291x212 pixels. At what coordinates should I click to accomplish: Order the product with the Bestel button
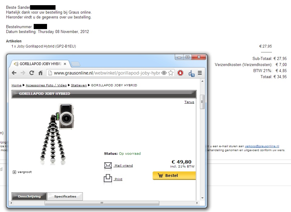coord(174,176)
